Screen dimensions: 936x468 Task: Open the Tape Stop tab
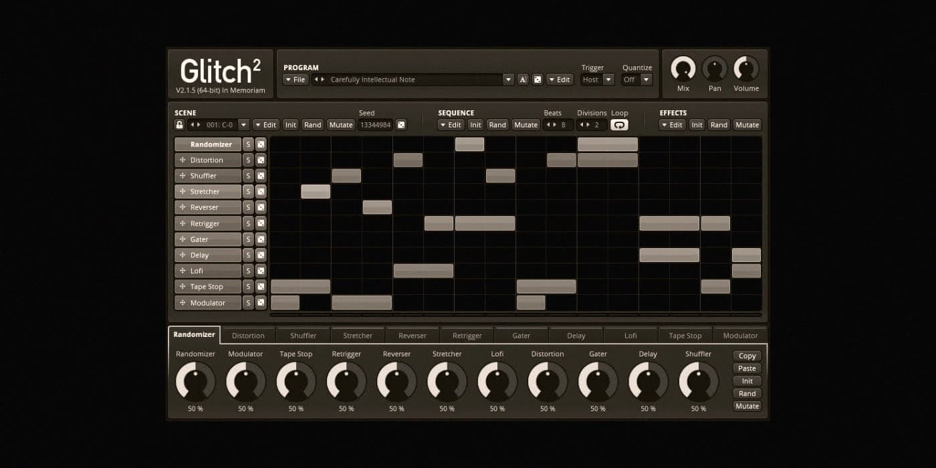pyautogui.click(x=685, y=336)
